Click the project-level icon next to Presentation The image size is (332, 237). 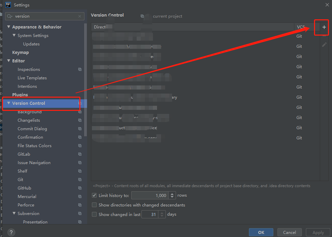80,222
